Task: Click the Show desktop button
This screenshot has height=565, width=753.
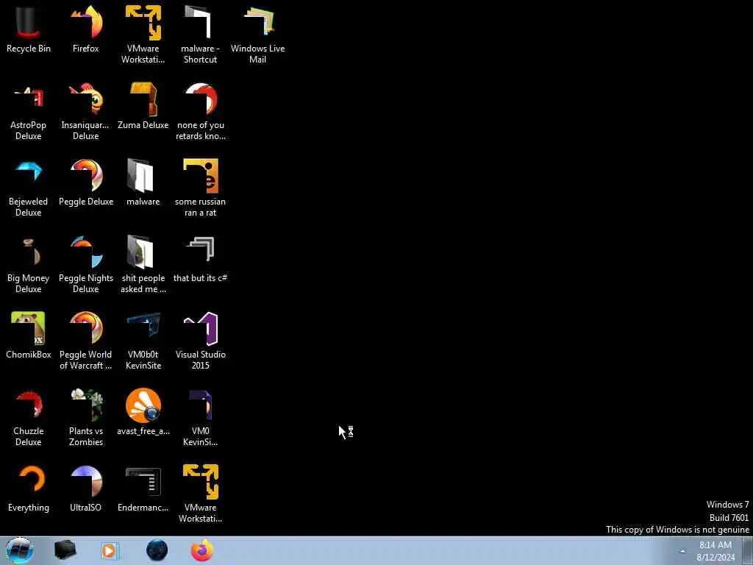Action: point(748,550)
